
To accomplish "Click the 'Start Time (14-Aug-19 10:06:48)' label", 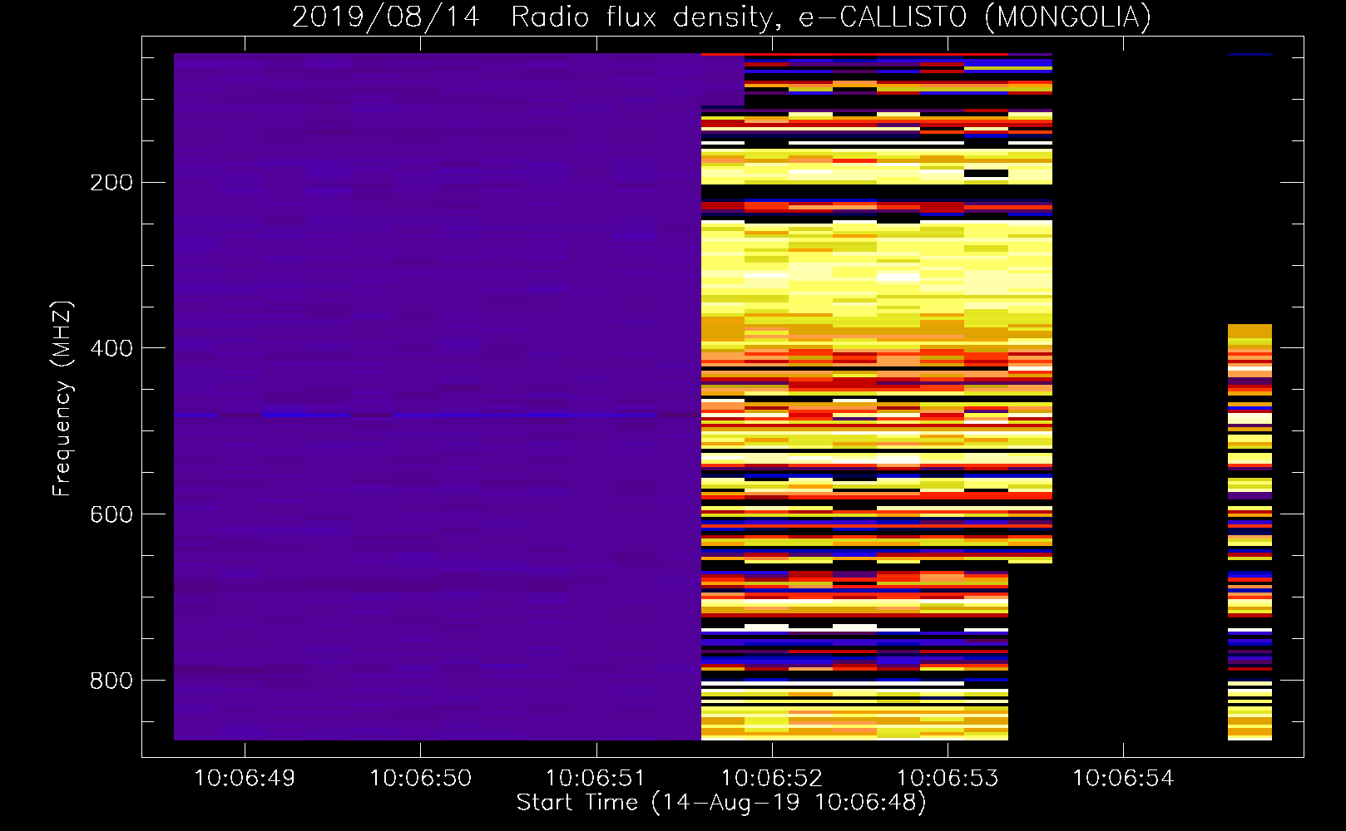I will (x=721, y=803).
